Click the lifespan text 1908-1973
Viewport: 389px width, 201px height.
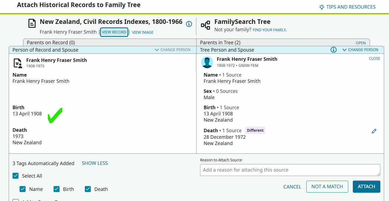point(35,66)
